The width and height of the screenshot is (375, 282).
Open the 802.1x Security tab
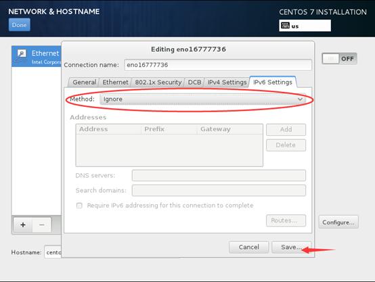coord(158,83)
